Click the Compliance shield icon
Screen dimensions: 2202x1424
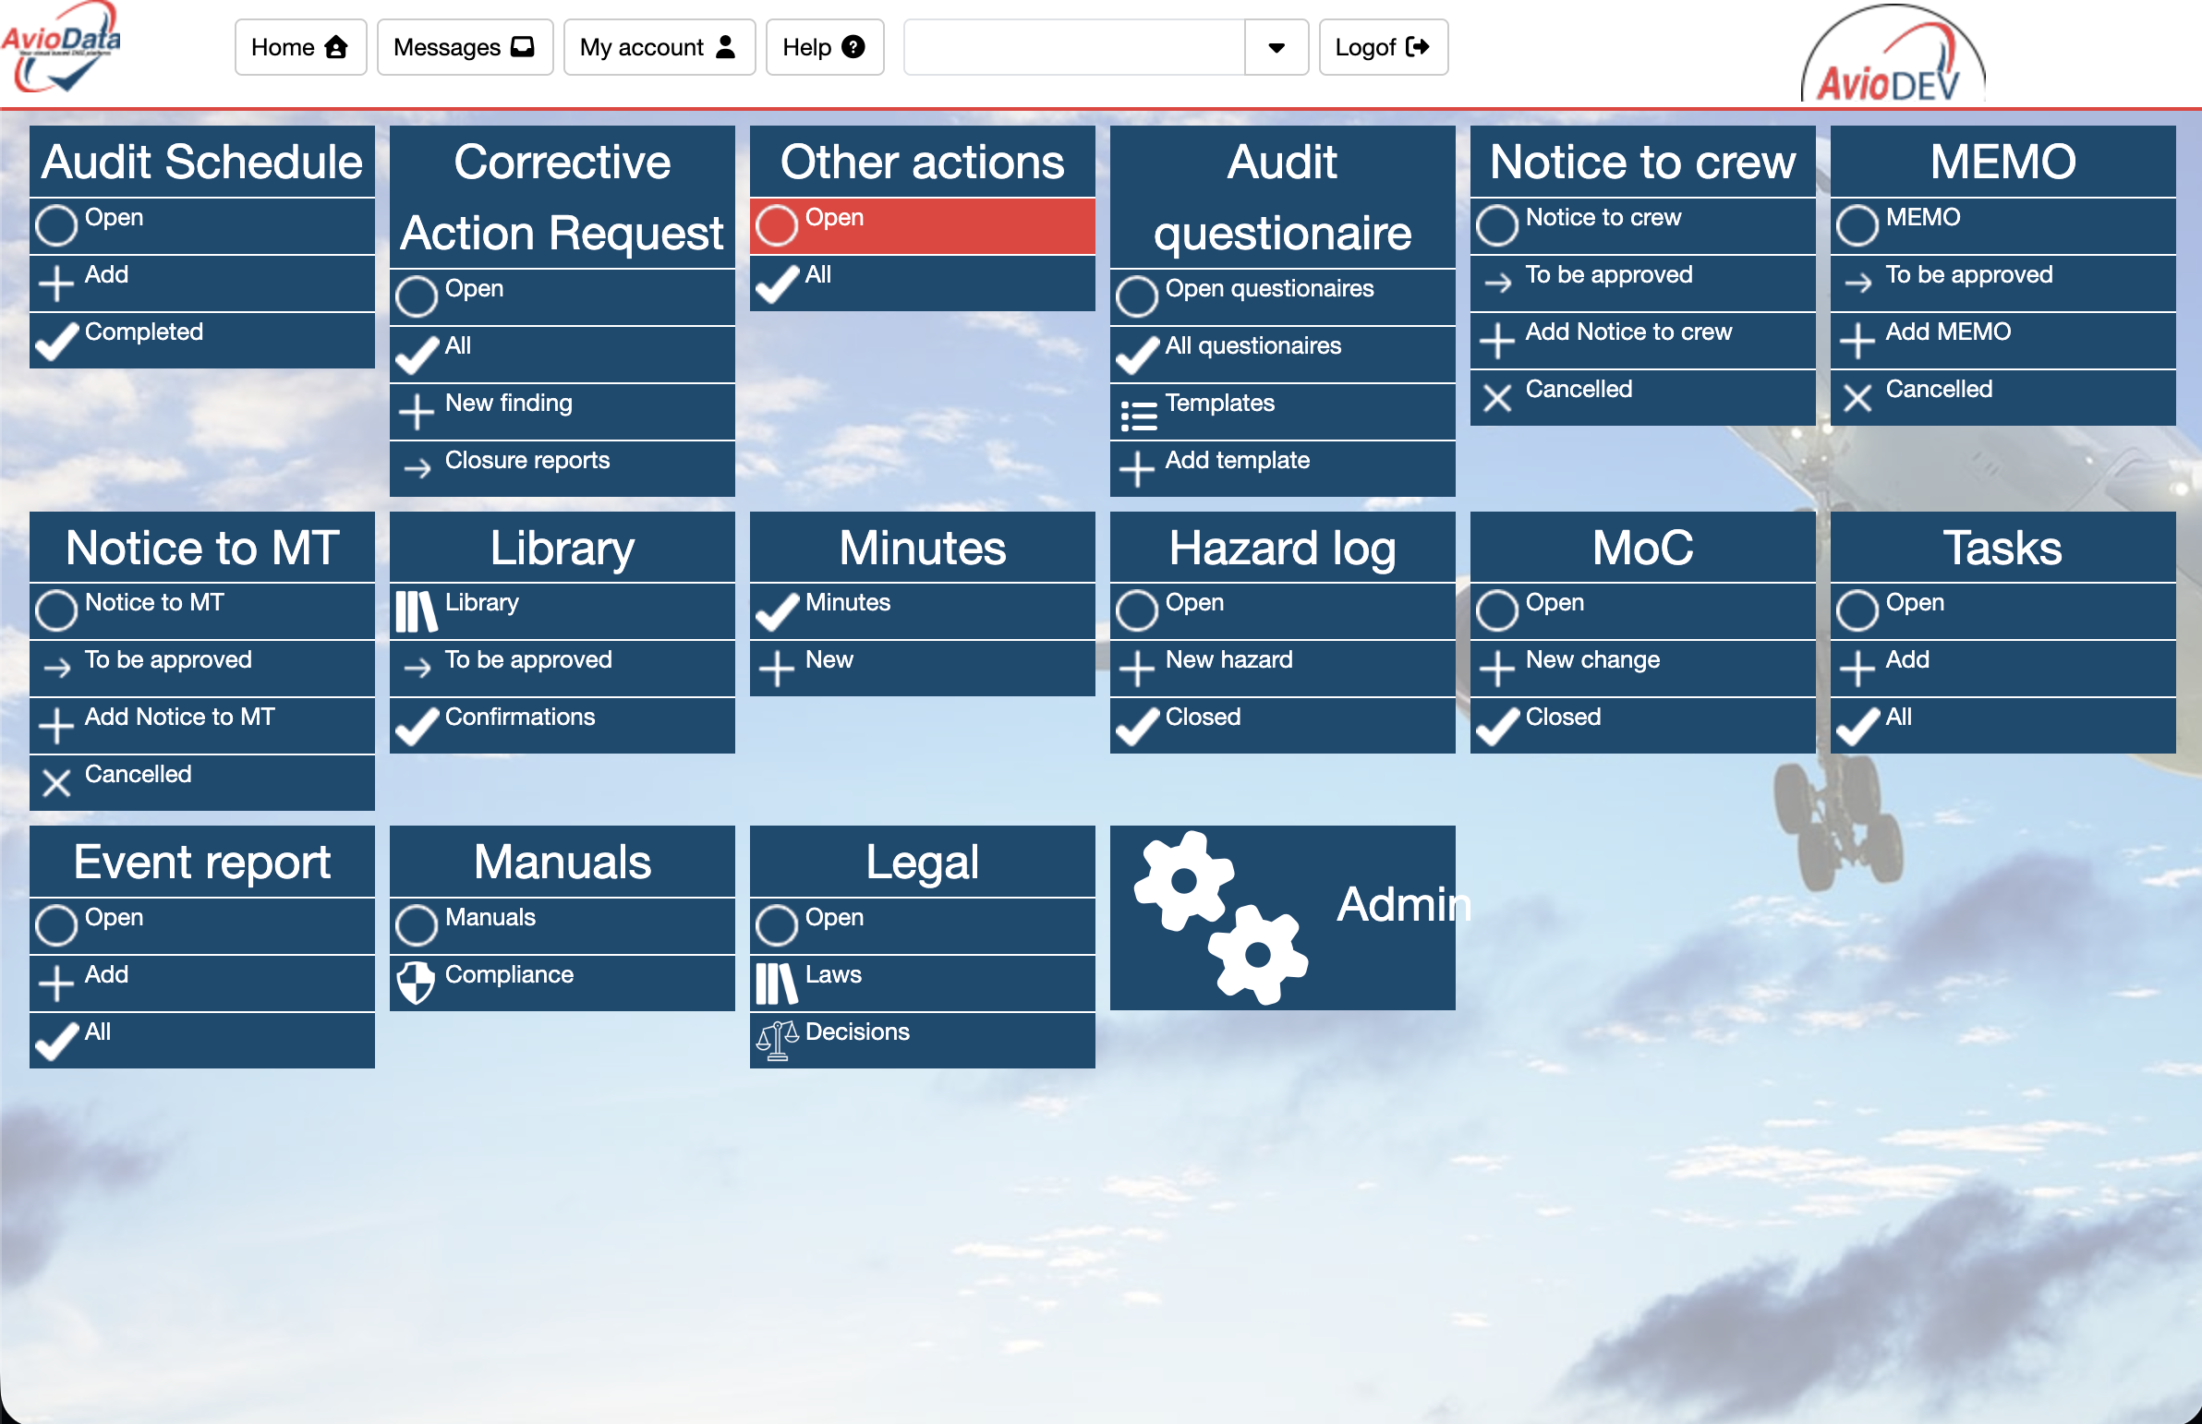[416, 982]
